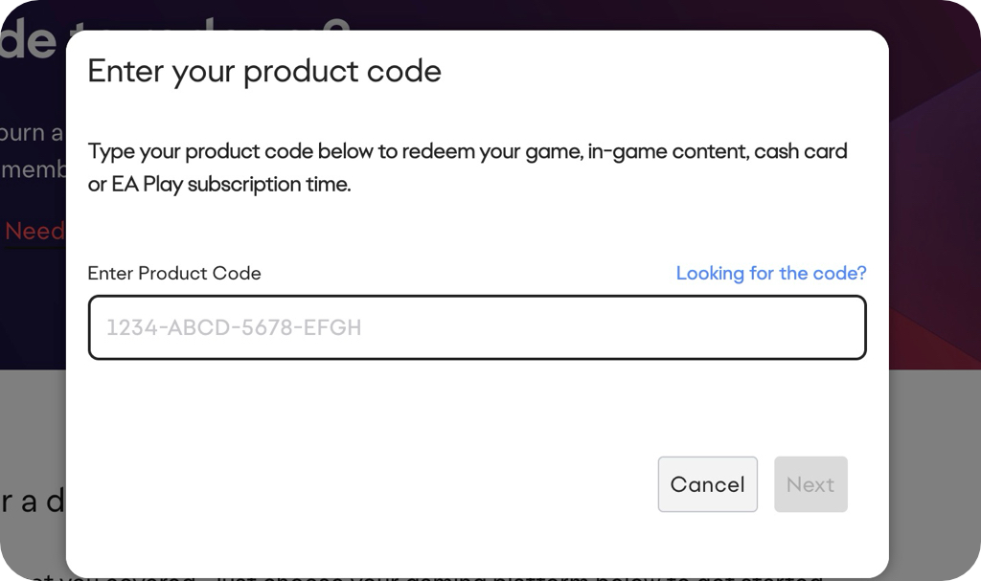Click the 1234-ABCD-5678-EFGH placeholder text

point(234,328)
